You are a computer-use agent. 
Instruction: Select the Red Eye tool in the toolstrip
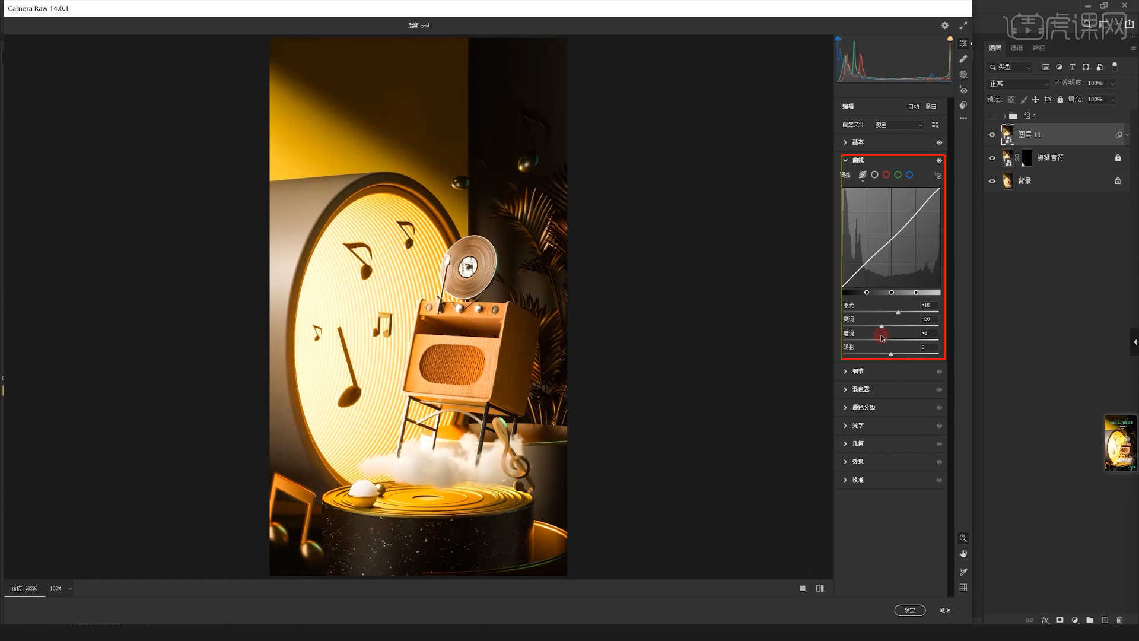[x=963, y=90]
